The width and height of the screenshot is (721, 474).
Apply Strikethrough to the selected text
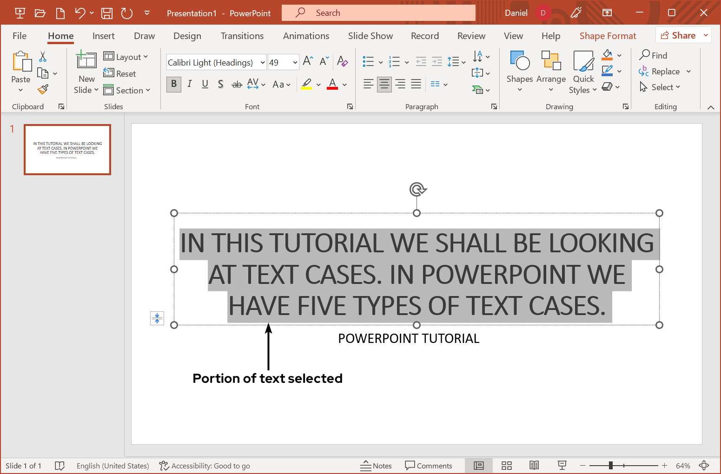pos(237,84)
